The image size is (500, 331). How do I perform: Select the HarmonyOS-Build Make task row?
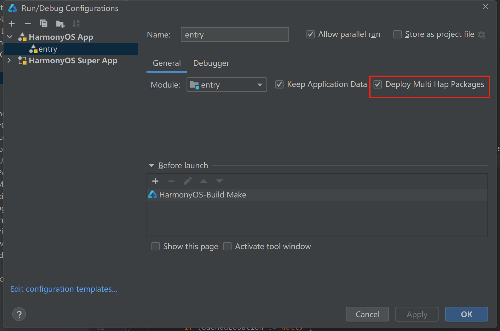pyautogui.click(x=317, y=195)
